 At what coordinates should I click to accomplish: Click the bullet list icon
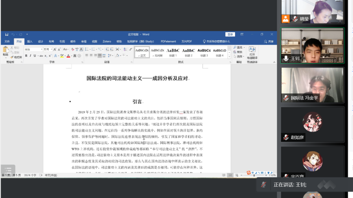coord(87,49)
